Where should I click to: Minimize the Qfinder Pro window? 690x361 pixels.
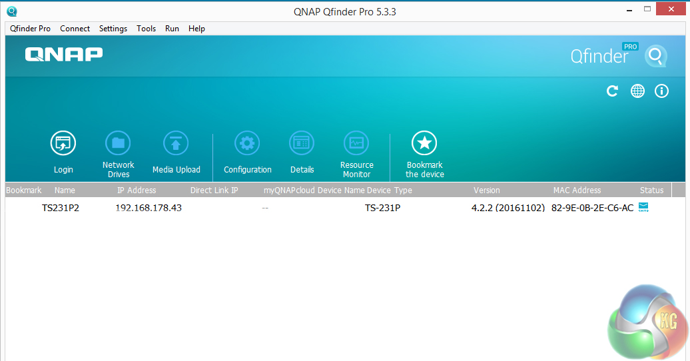tap(629, 10)
